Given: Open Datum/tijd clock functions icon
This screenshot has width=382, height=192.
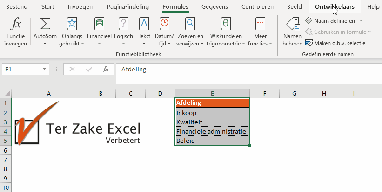Looking at the screenshot, I should [x=164, y=24].
